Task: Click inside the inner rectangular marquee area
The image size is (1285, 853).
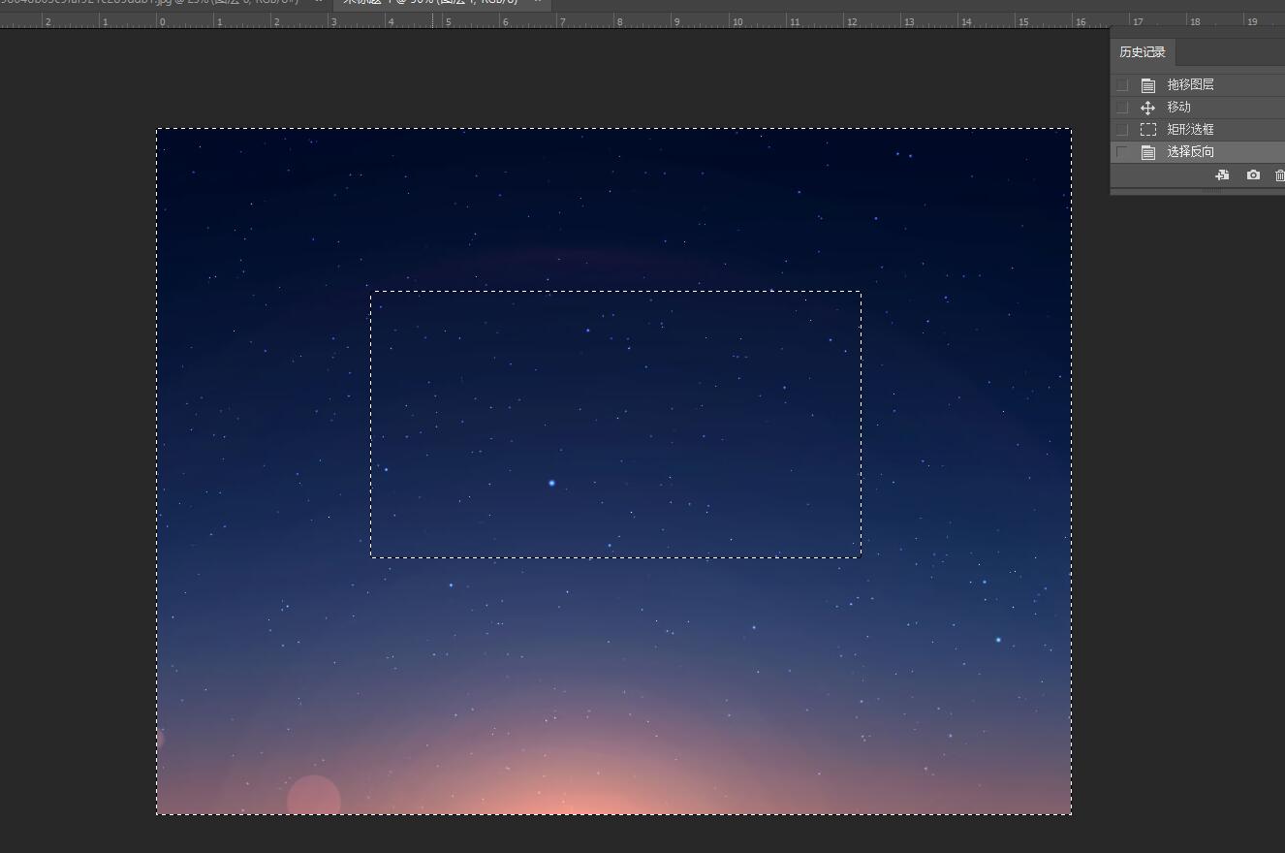Action: pyautogui.click(x=615, y=424)
